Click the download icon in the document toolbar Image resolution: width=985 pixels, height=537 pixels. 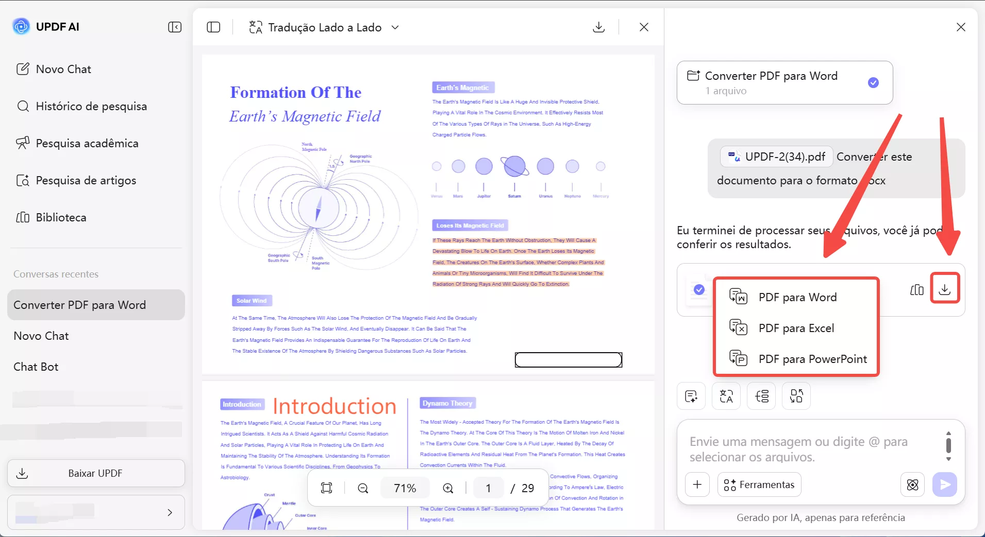[x=598, y=27]
